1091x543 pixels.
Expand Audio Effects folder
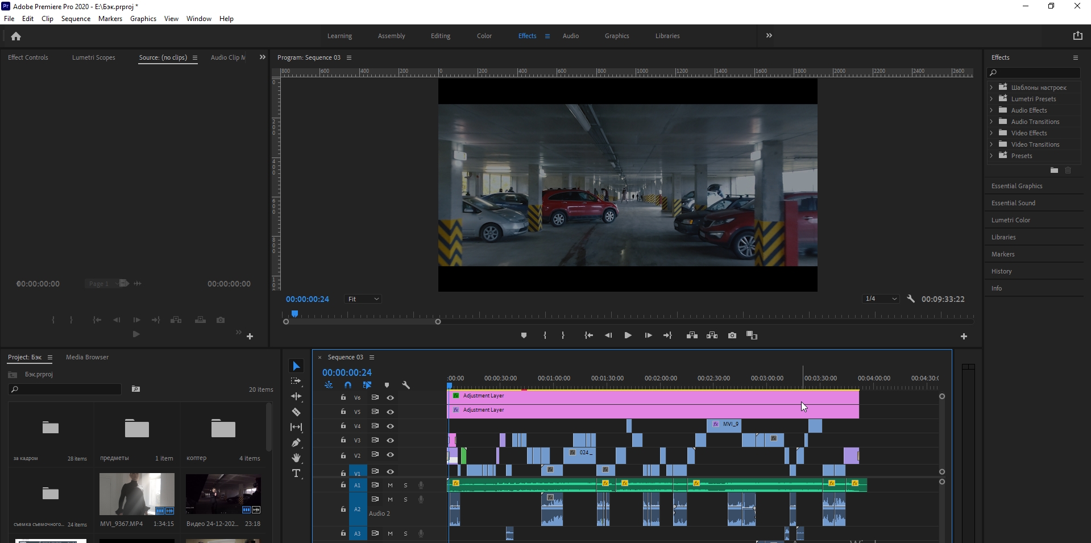992,110
